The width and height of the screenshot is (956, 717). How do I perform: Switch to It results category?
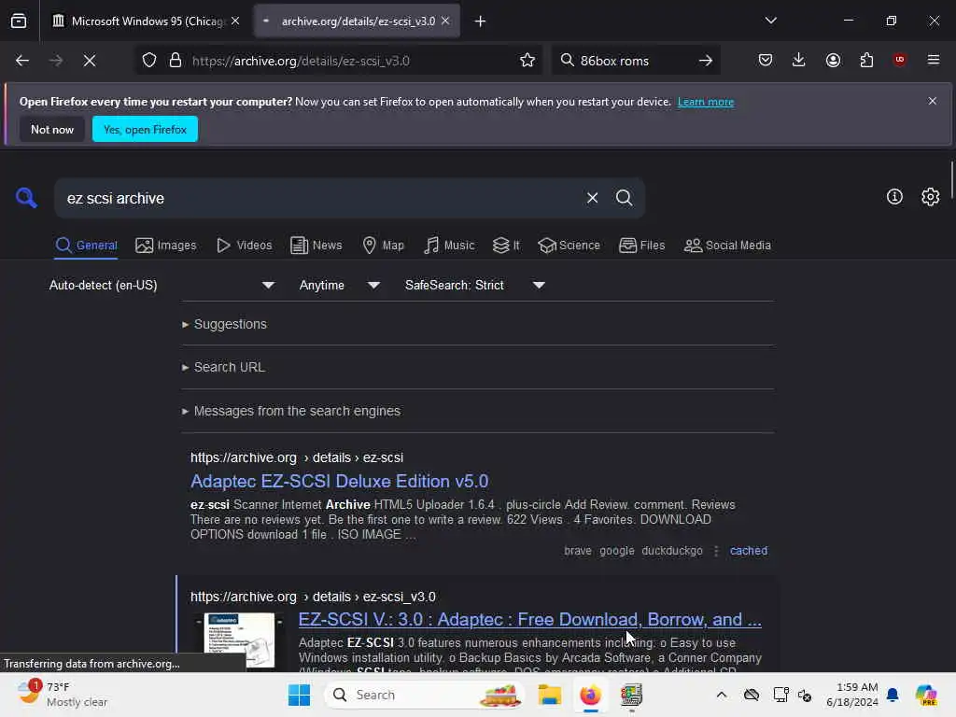[x=506, y=246]
